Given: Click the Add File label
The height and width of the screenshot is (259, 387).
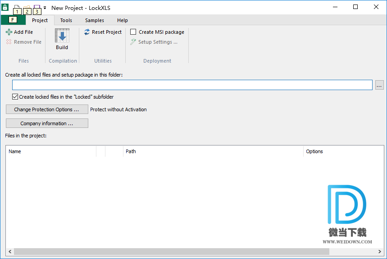Looking at the screenshot, I should (x=23, y=32).
